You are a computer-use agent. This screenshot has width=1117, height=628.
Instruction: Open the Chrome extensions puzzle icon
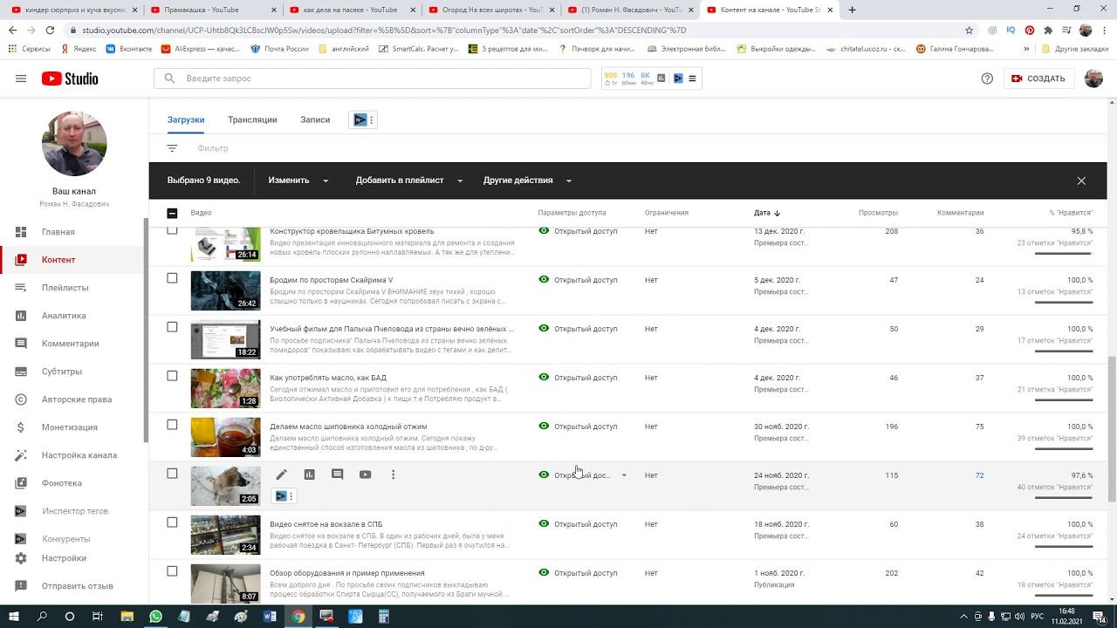tap(1048, 30)
